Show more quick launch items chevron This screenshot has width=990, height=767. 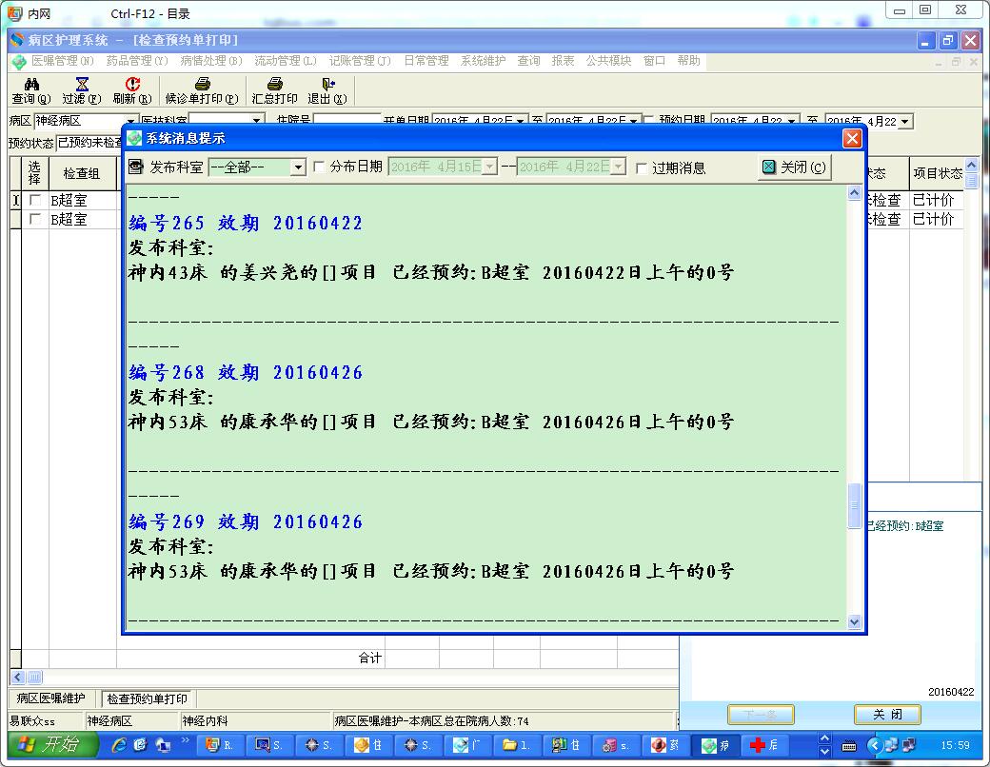[x=185, y=739]
